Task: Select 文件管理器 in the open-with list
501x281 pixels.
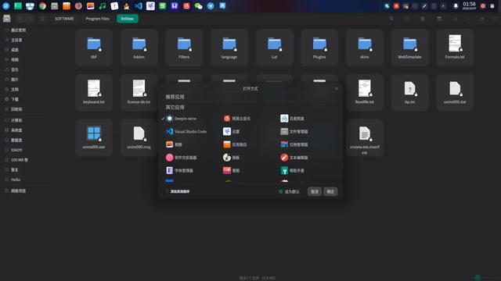Action: 294,132
